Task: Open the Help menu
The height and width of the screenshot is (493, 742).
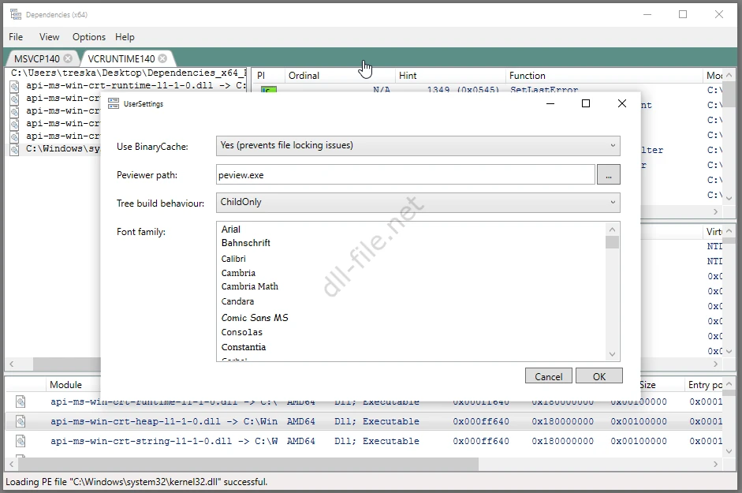Action: point(125,37)
